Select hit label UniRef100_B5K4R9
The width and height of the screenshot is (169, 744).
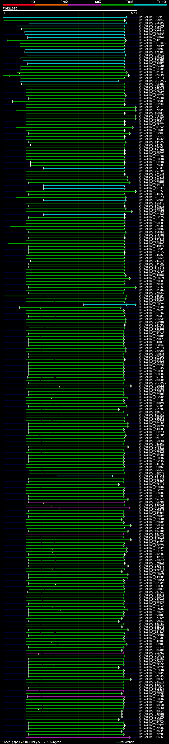(x=152, y=389)
